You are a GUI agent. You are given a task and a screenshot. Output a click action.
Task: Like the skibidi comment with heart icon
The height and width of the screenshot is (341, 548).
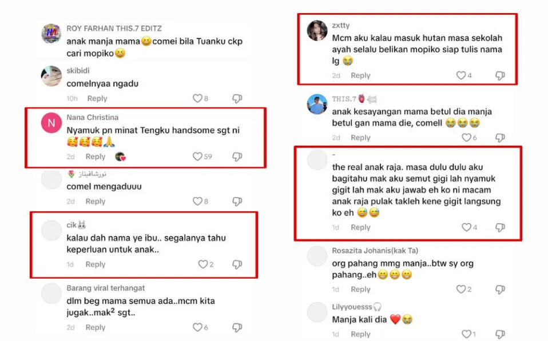coord(197,98)
